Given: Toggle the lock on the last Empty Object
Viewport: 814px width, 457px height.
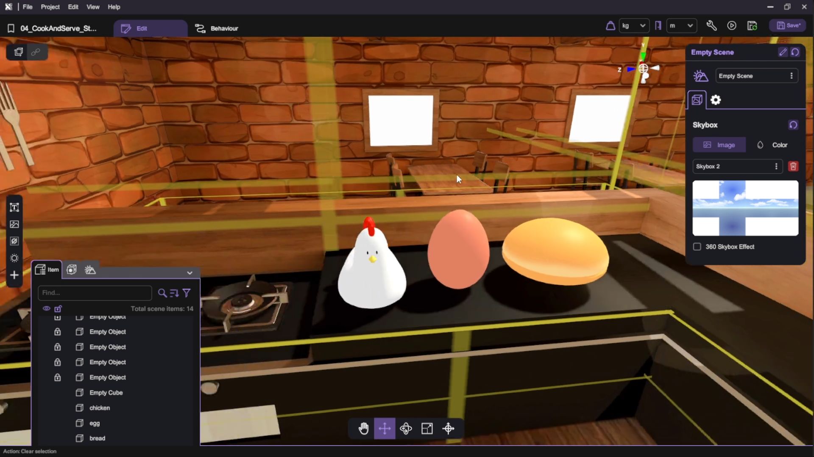Looking at the screenshot, I should (x=58, y=377).
